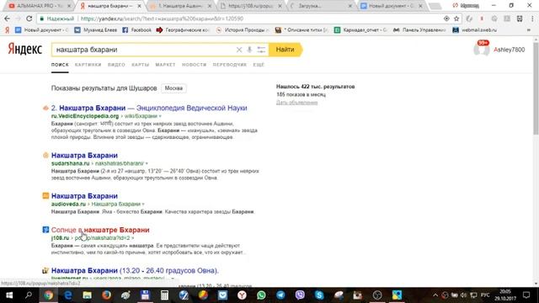Open Telegram from the taskbar

pyautogui.click(x=280, y=295)
